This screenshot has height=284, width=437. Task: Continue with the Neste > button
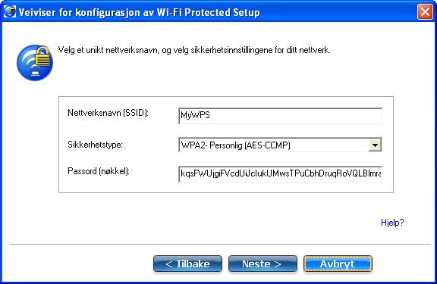pos(263,264)
